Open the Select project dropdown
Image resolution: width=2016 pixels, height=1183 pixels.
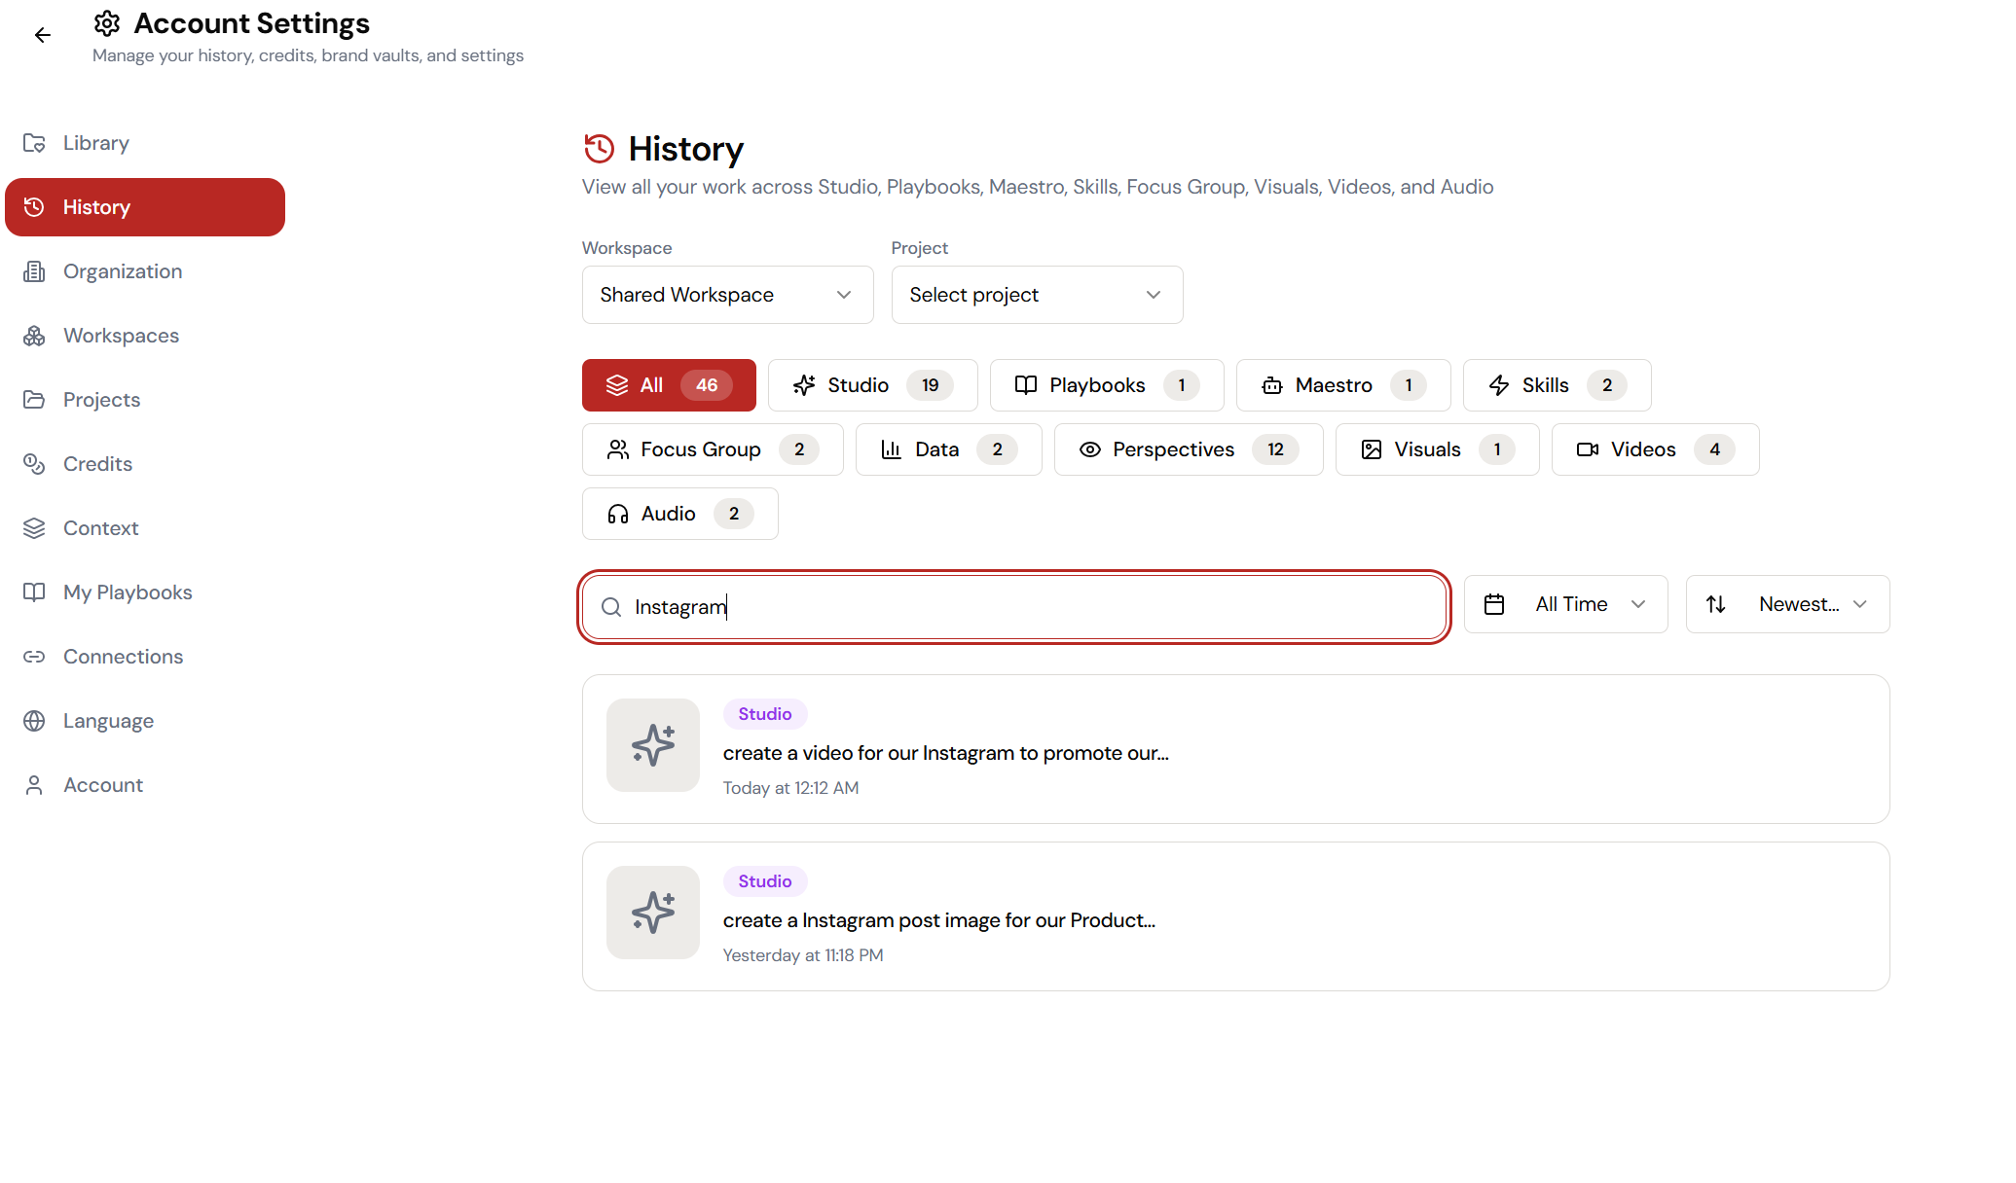point(1037,295)
